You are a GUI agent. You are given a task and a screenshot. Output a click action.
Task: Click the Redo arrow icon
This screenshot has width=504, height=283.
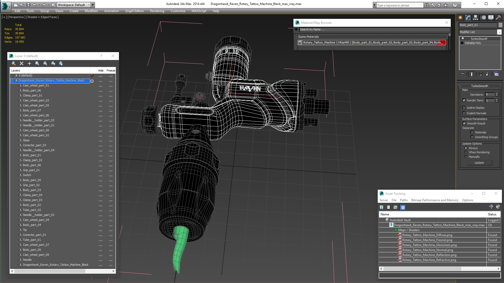44,5
